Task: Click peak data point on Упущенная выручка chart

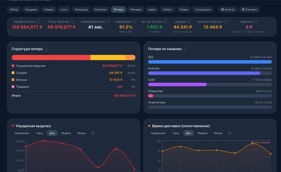Action: click(x=44, y=141)
